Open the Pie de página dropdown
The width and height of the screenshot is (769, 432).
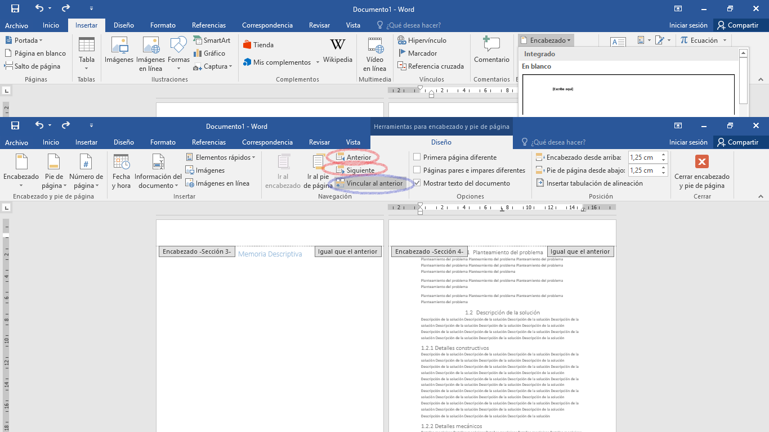pyautogui.click(x=54, y=172)
